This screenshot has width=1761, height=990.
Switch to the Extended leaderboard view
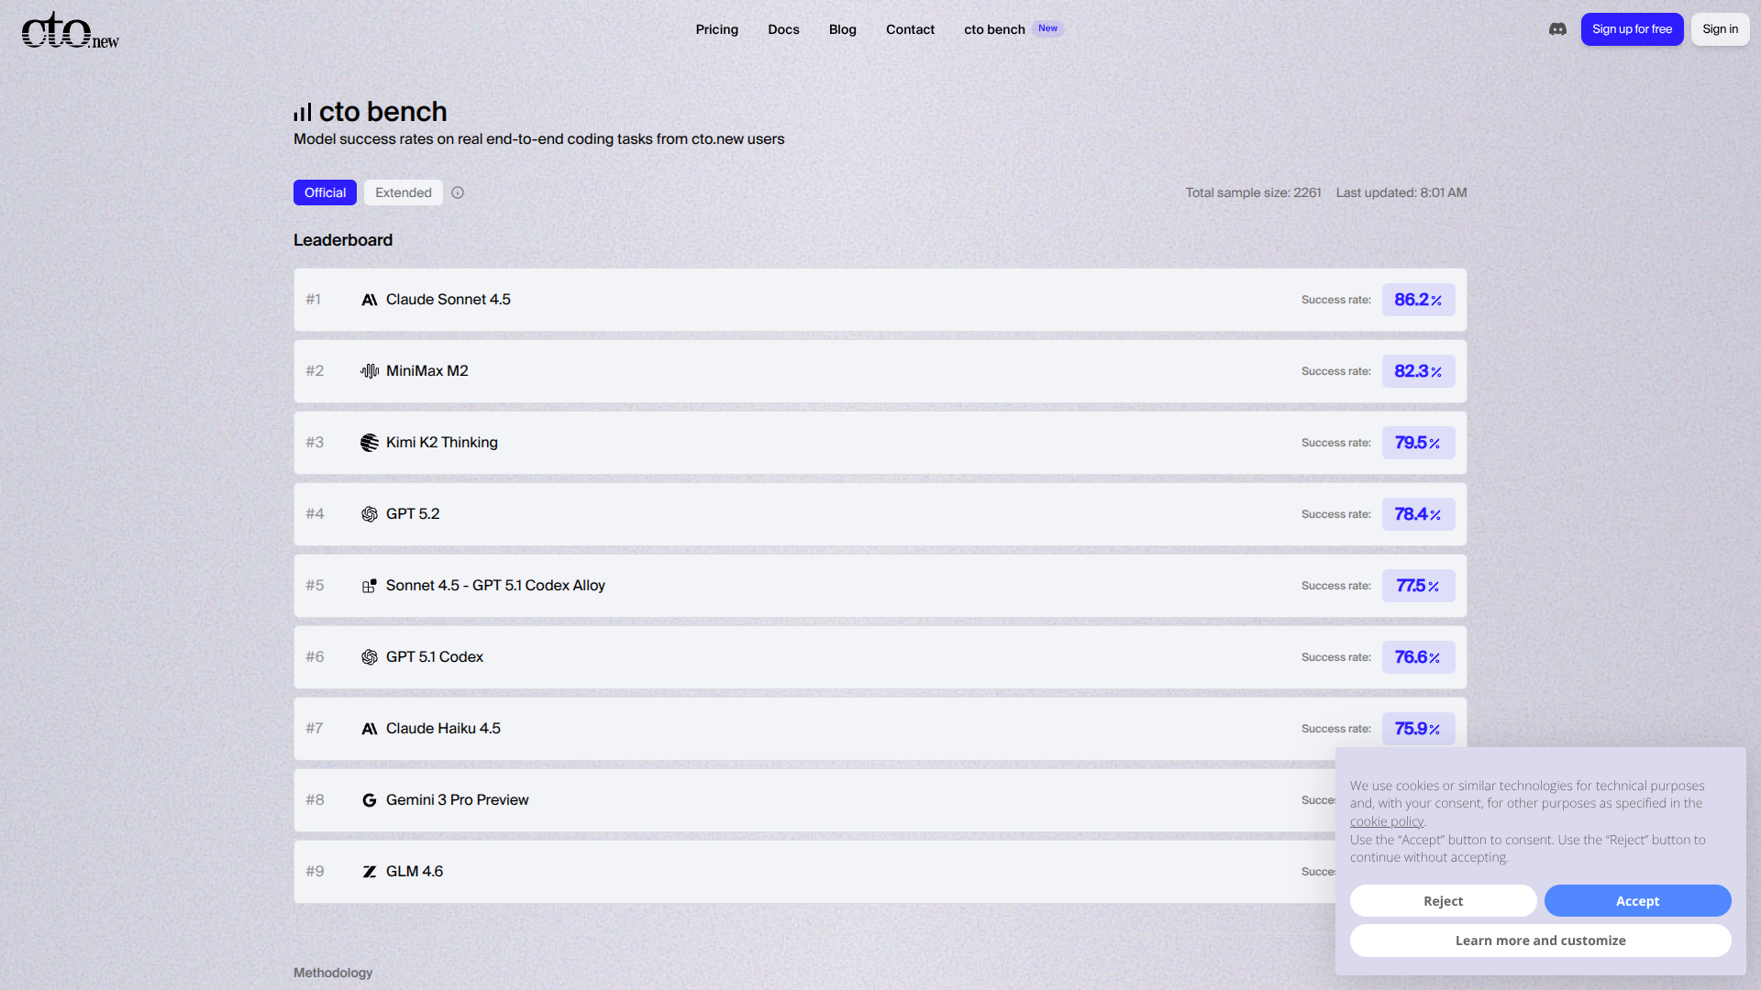coord(403,192)
